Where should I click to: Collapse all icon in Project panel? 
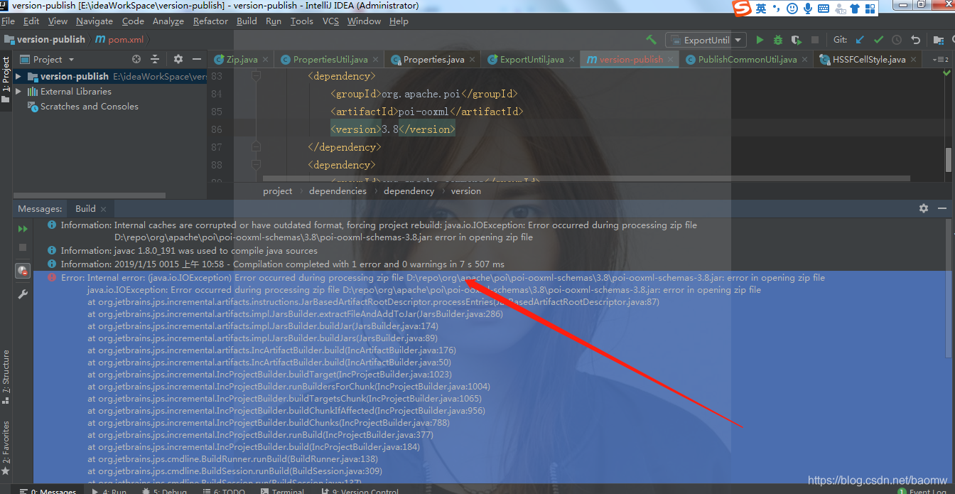click(x=156, y=59)
